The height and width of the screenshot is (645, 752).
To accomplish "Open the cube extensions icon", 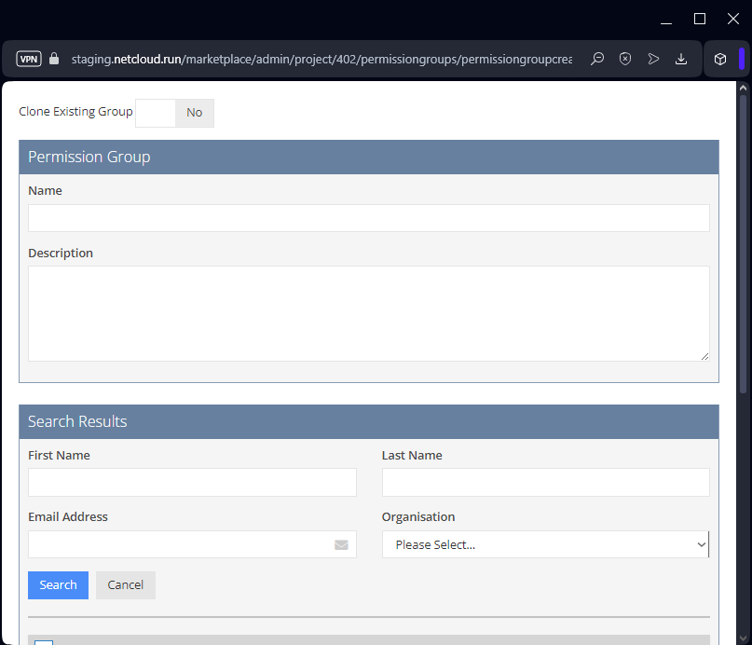I will tap(720, 59).
